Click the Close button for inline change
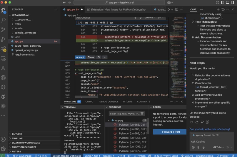Screen dimensions: 237x157 coord(91,57)
